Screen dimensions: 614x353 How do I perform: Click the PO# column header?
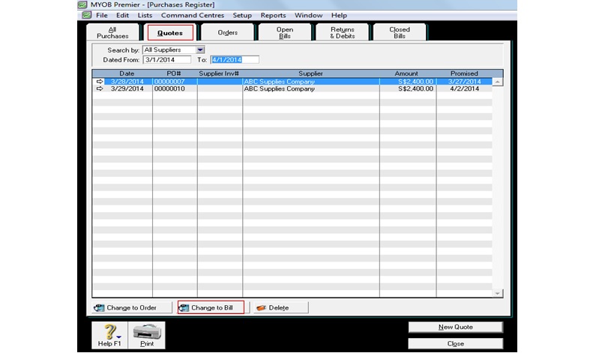[x=174, y=73]
